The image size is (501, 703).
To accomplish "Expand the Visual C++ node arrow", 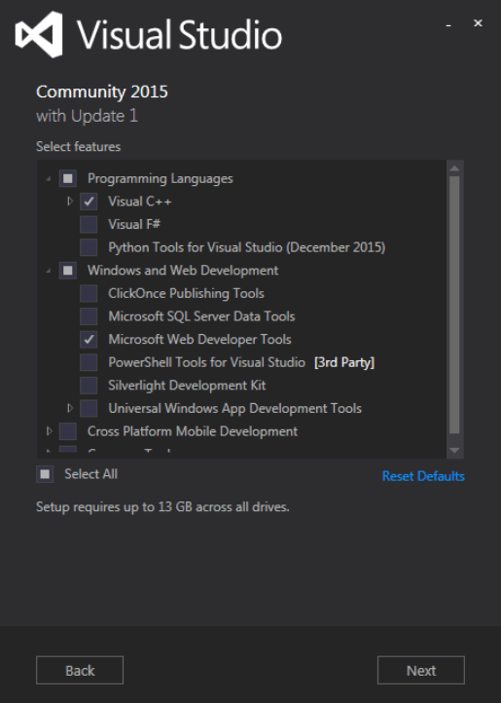I will [x=70, y=202].
